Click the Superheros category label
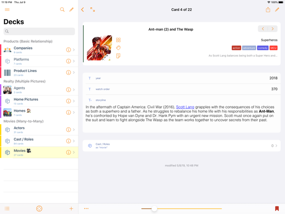Image resolution: width=285 pixels, height=214 pixels. tap(269, 40)
